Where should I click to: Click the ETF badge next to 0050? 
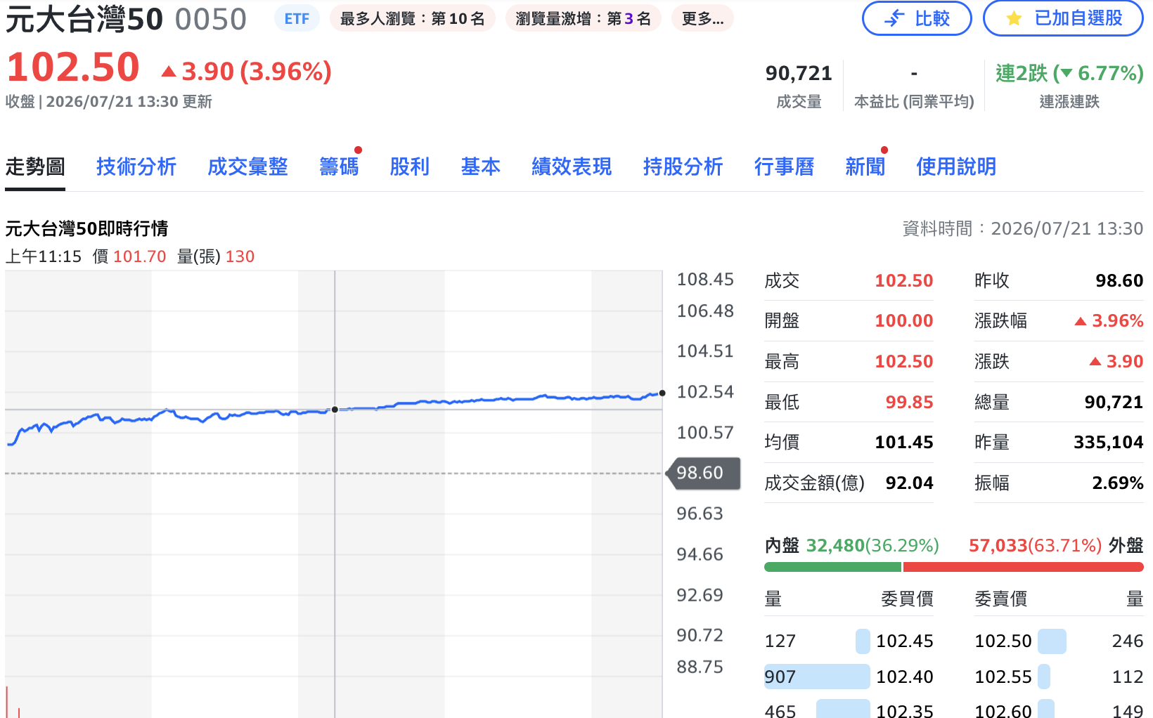(297, 19)
